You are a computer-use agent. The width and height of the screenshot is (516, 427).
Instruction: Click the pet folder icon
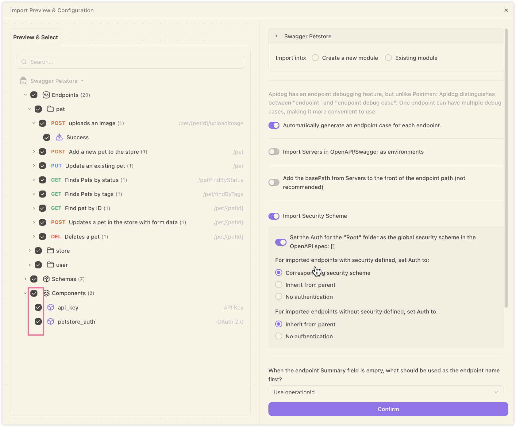(50, 109)
